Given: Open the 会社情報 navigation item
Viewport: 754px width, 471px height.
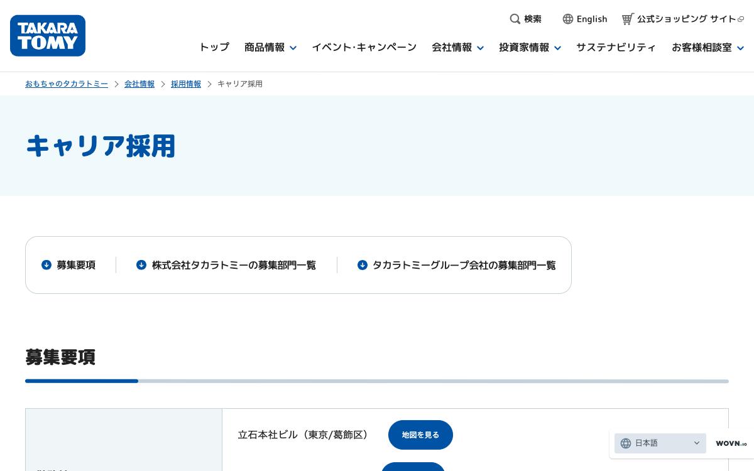Looking at the screenshot, I should pyautogui.click(x=452, y=47).
